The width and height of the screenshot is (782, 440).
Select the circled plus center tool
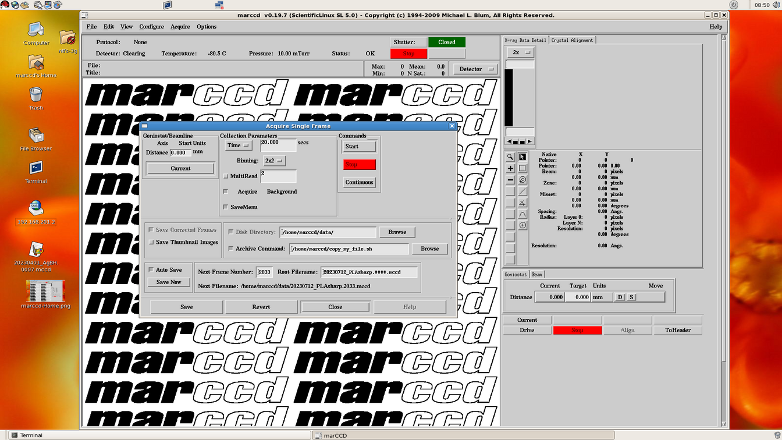522,225
